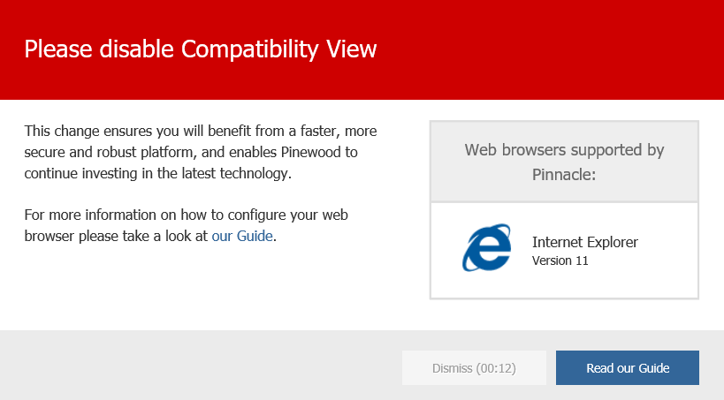Click the 'Compatibility View' words in the title
This screenshot has width=724, height=400.
tap(278, 49)
